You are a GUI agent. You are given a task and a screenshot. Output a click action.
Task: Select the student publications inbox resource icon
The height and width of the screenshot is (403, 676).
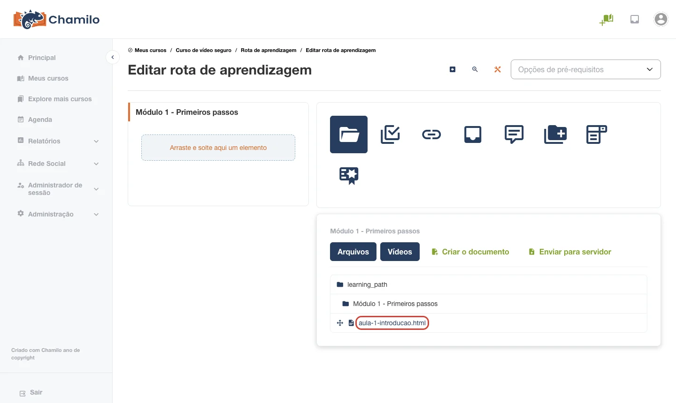coord(473,134)
